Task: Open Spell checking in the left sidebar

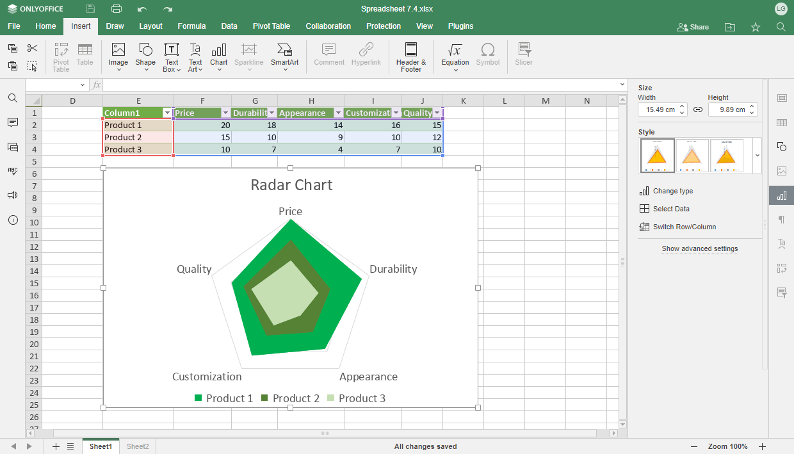Action: point(12,171)
